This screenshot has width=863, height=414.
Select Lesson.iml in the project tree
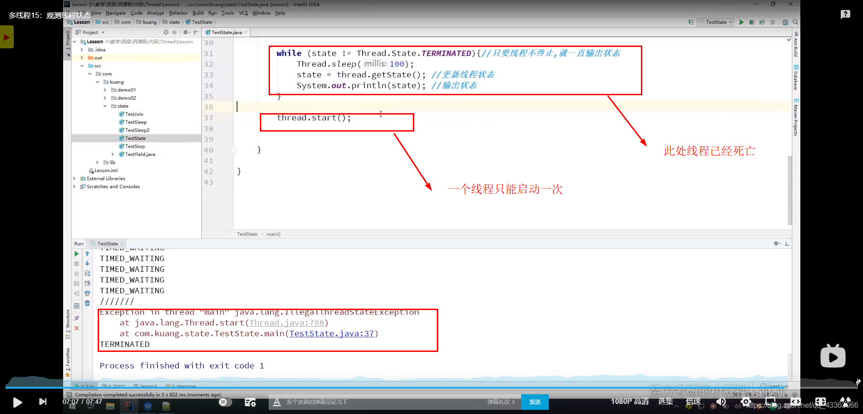(103, 171)
